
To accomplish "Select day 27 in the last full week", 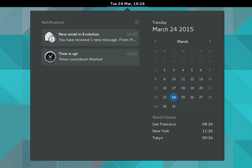I will [x=201, y=97].
